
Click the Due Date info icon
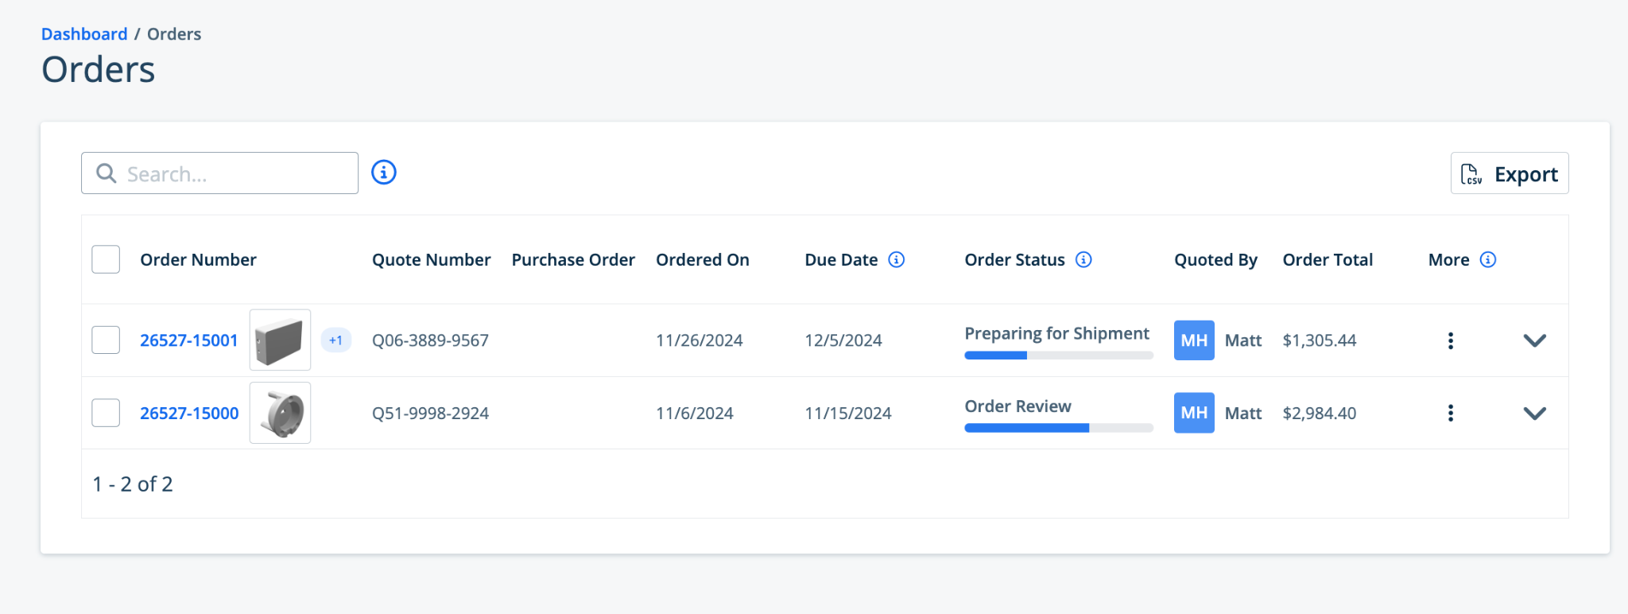click(x=896, y=260)
